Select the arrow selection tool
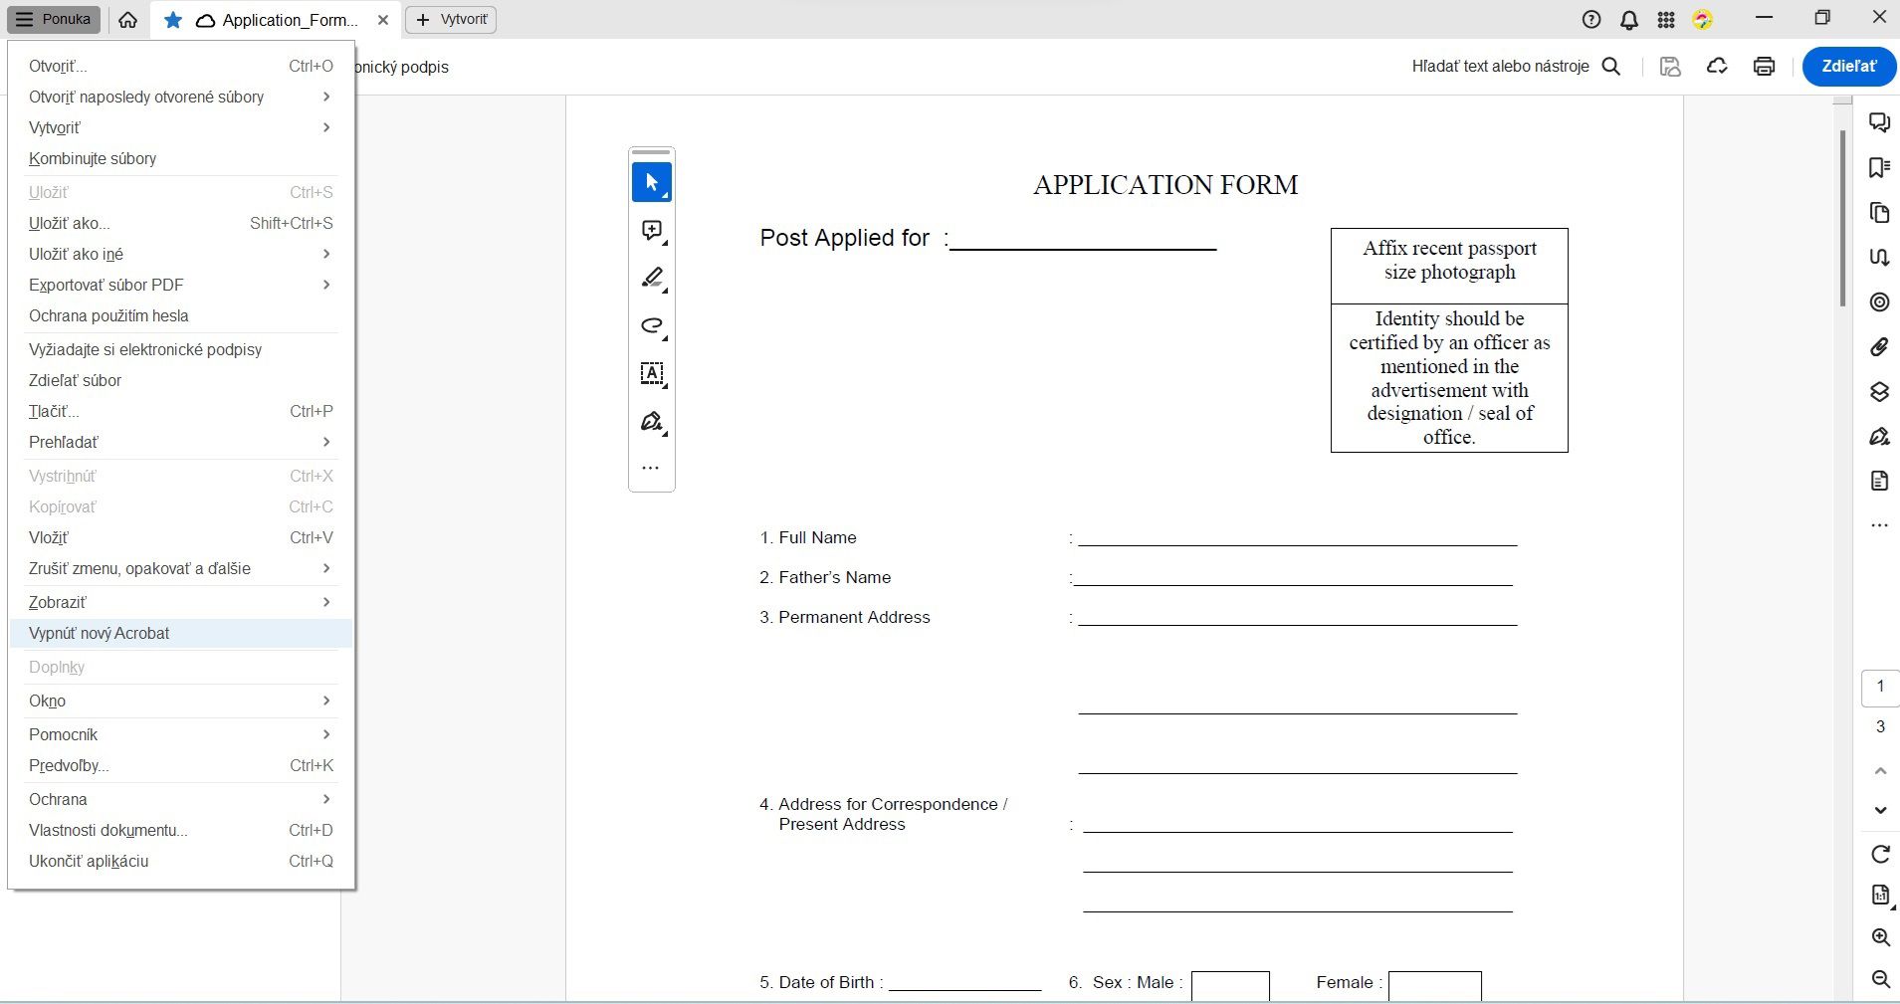 coord(652,182)
